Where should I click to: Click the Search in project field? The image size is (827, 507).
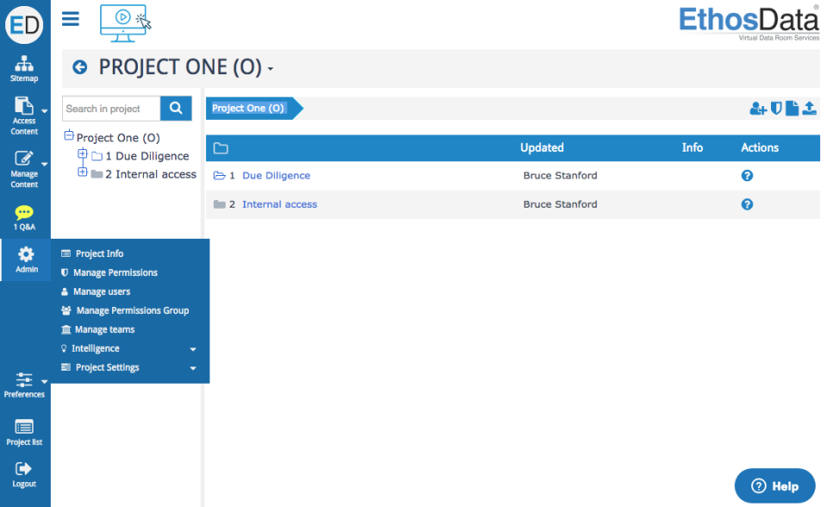(x=111, y=109)
